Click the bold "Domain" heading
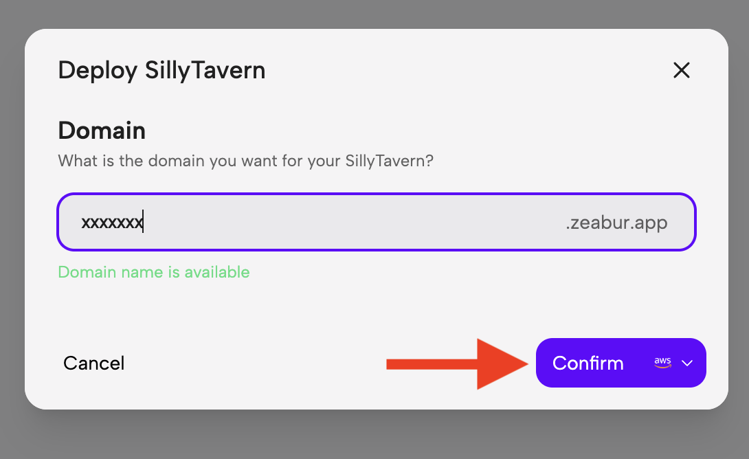749x459 pixels. pyautogui.click(x=102, y=130)
